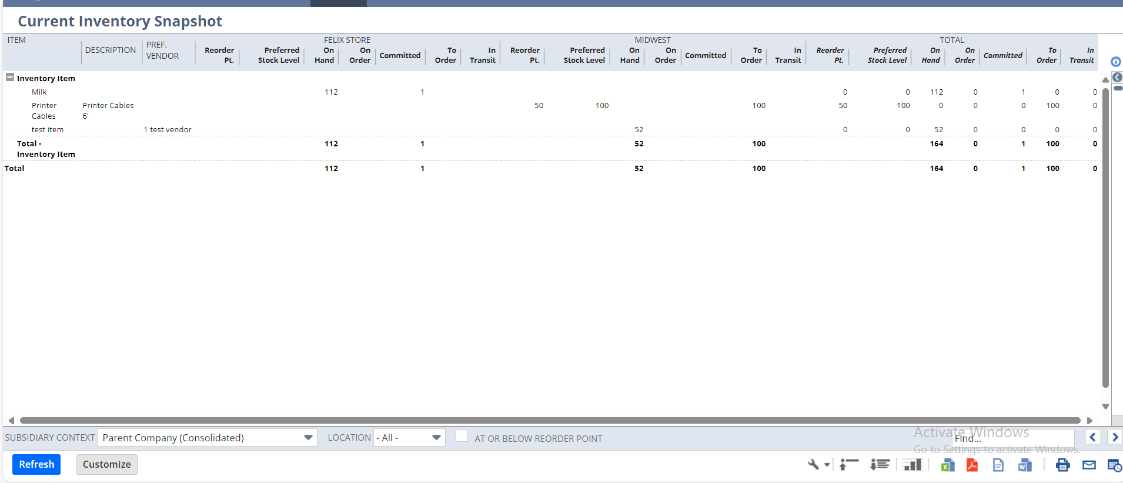This screenshot has width=1123, height=483.
Task: Enable At Or Below Reorder Point checkbox
Action: (x=462, y=436)
